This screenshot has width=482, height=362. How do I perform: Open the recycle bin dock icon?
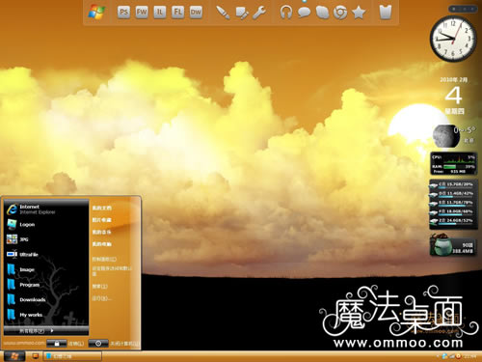click(386, 13)
